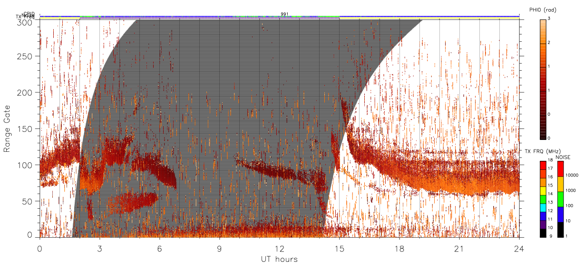
Task: Click the "17" label on the TX FRQ scale
Action: [x=551, y=168]
